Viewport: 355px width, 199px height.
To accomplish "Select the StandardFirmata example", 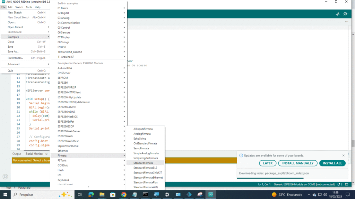I will coord(143,163).
